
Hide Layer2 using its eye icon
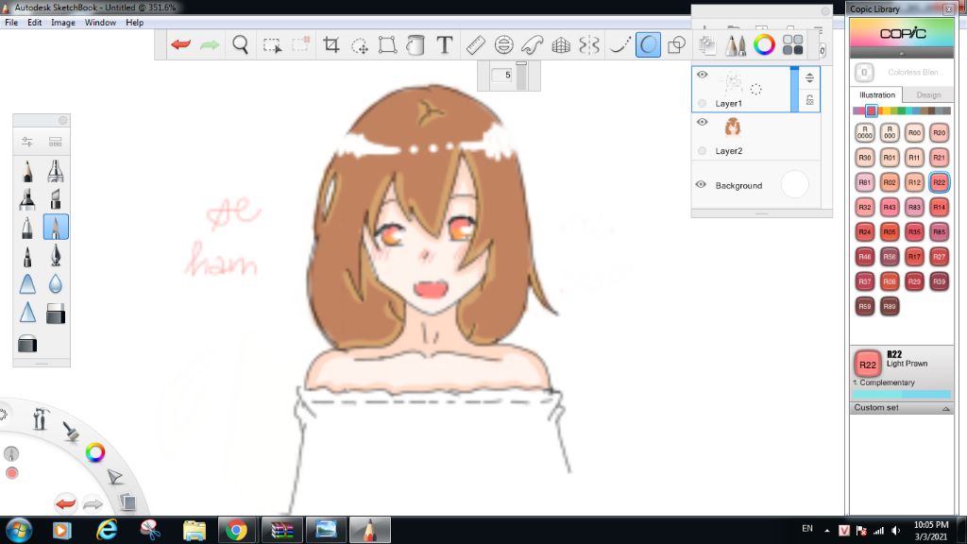coord(702,122)
